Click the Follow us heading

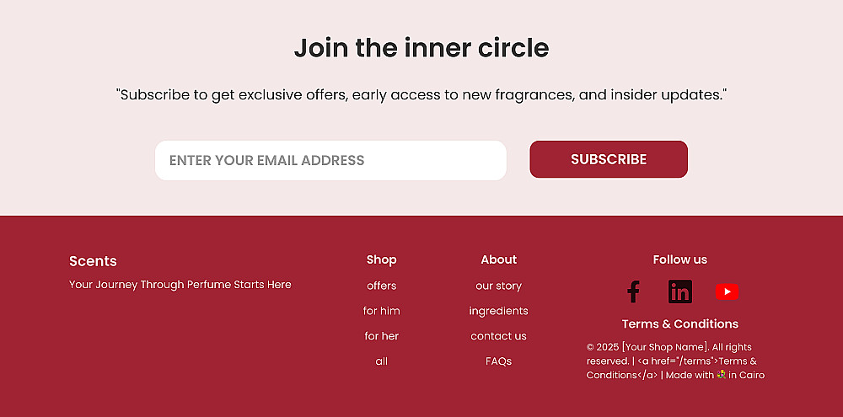pos(679,259)
